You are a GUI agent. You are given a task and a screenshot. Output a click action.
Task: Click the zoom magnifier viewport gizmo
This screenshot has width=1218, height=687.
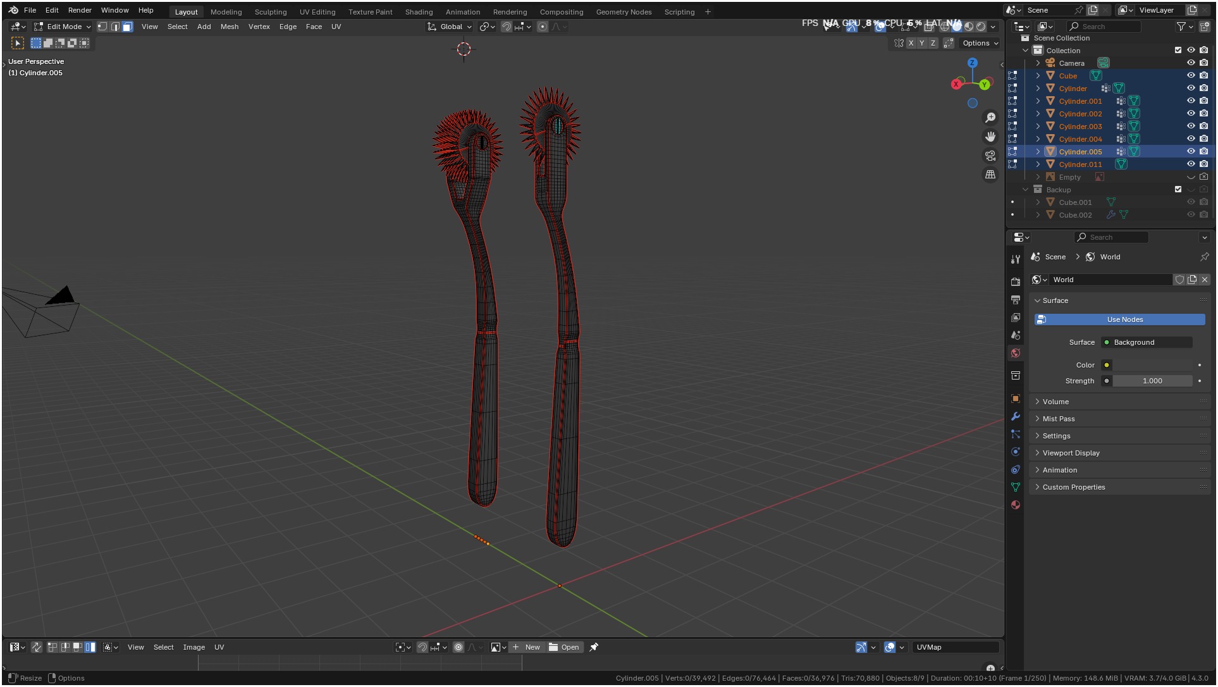coord(990,118)
